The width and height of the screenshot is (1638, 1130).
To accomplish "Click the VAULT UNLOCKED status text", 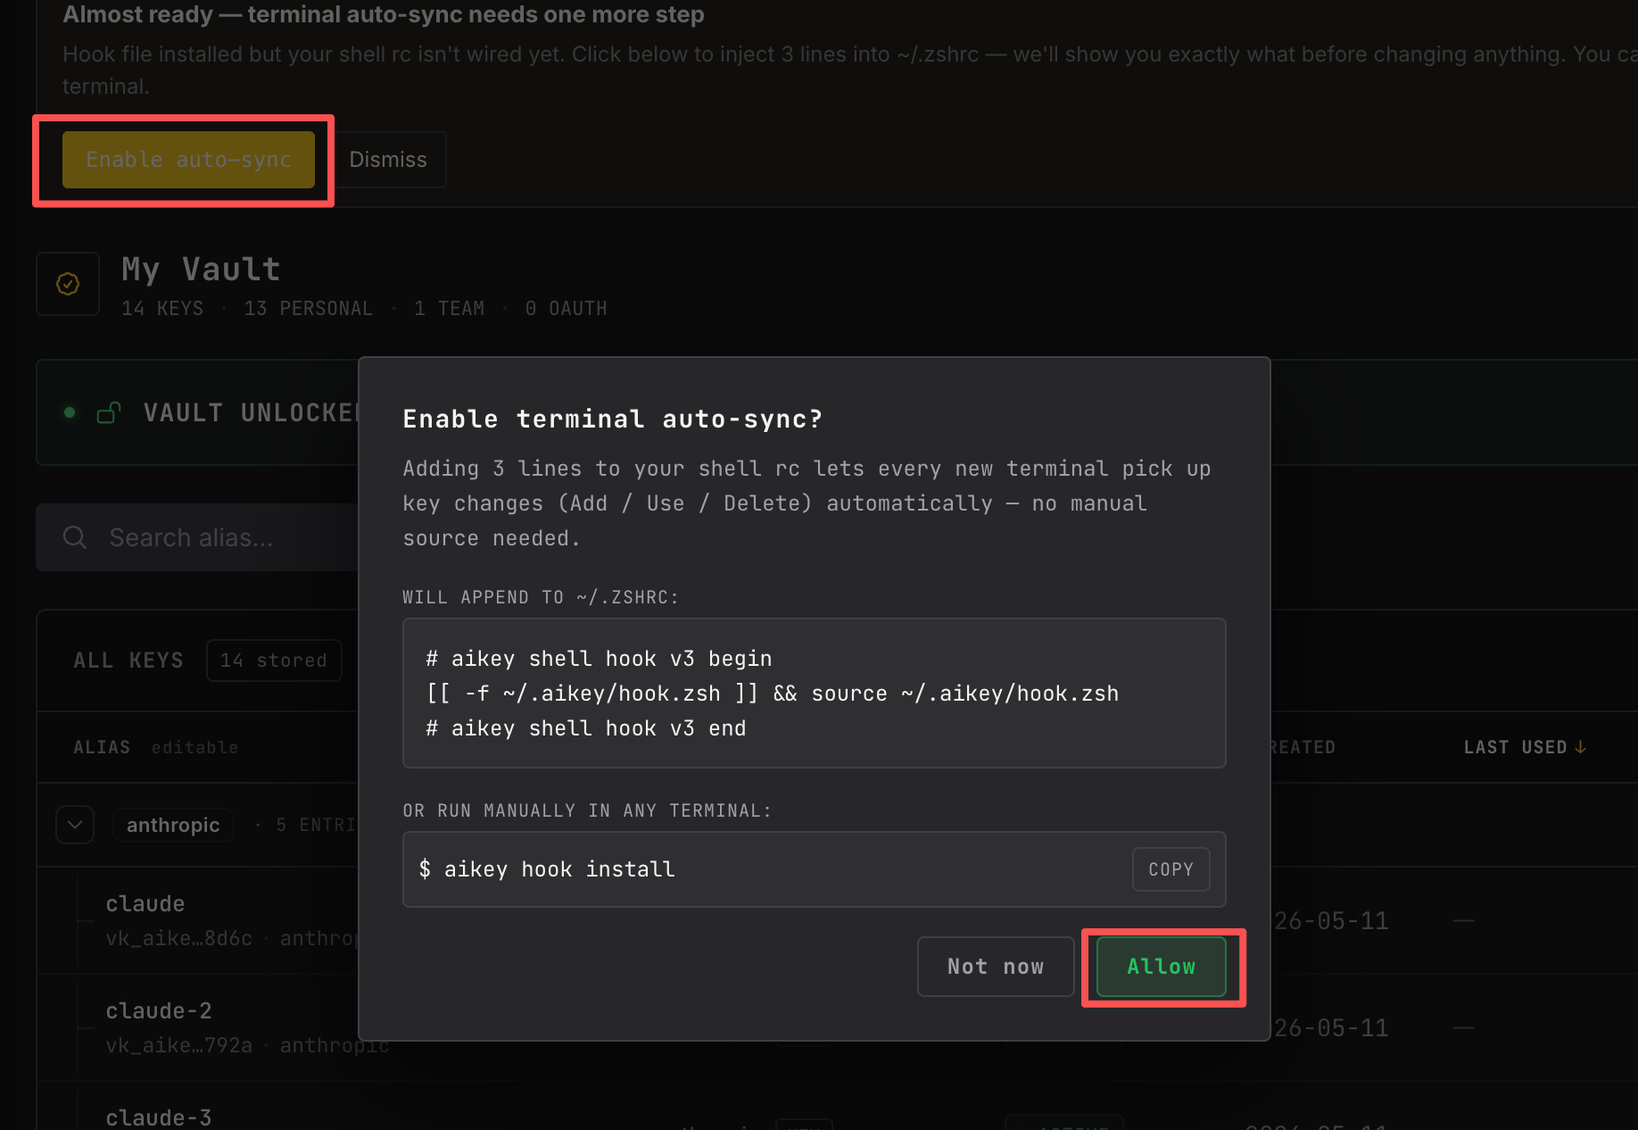I will 251,412.
